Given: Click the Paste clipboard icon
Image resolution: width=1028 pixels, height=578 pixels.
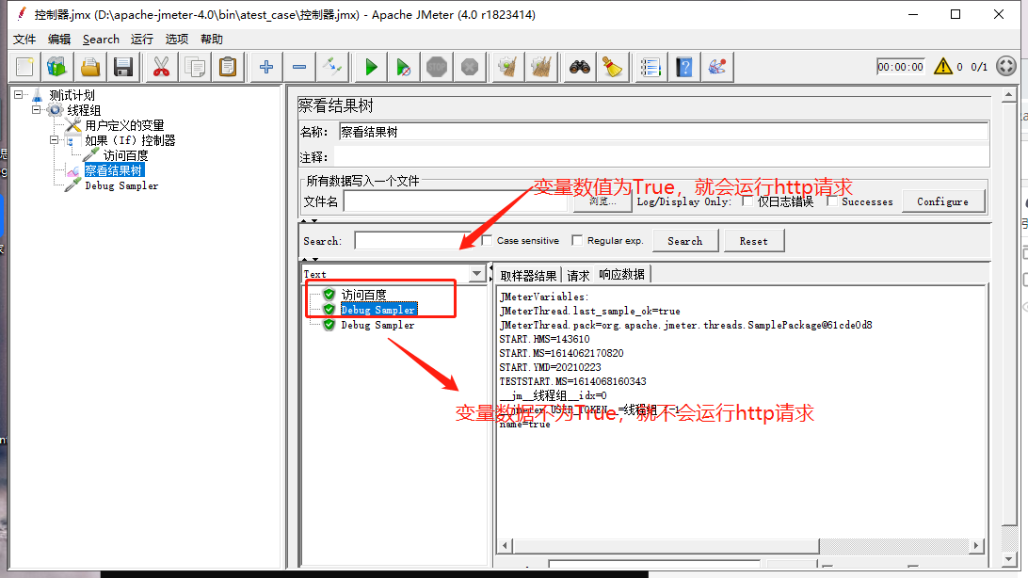Looking at the screenshot, I should click(x=228, y=67).
